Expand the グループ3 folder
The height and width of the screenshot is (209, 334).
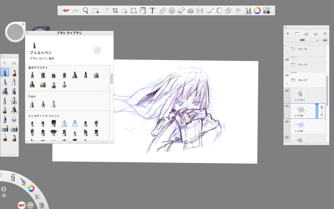(x=293, y=65)
